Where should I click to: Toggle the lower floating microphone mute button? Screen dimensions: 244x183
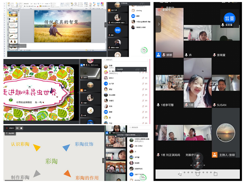[198, 165]
